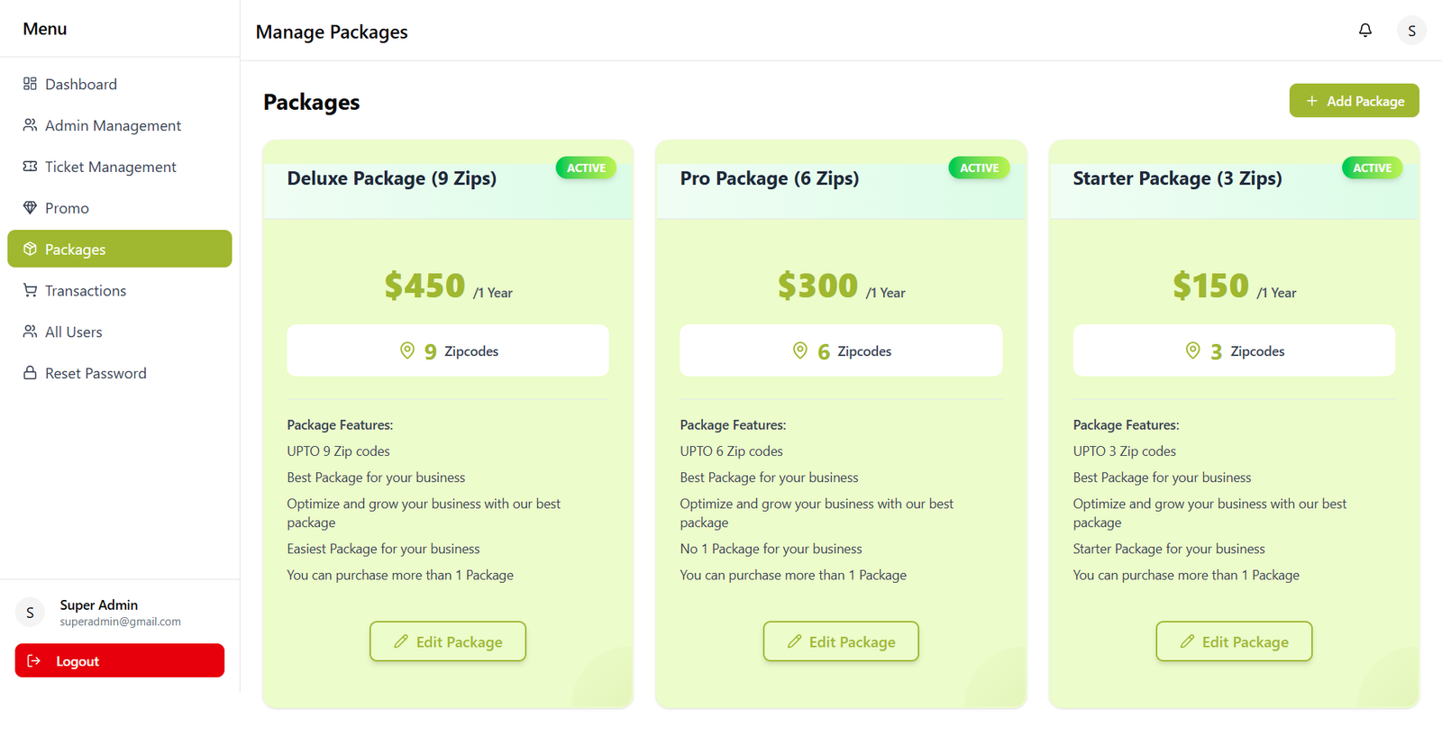The height and width of the screenshot is (754, 1442).
Task: Click the Ticket Management ticket icon
Action: click(30, 167)
